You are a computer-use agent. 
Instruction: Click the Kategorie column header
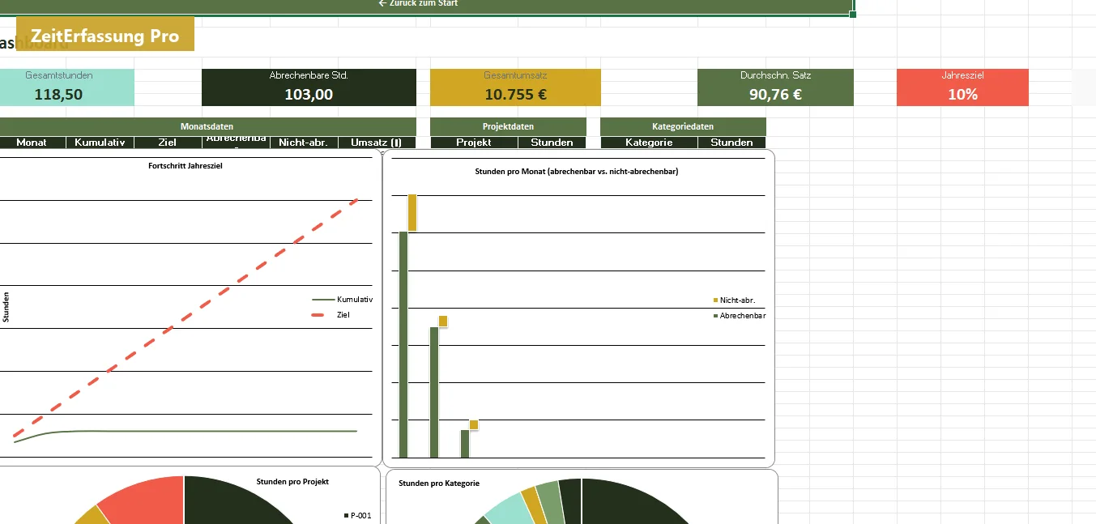(x=649, y=143)
